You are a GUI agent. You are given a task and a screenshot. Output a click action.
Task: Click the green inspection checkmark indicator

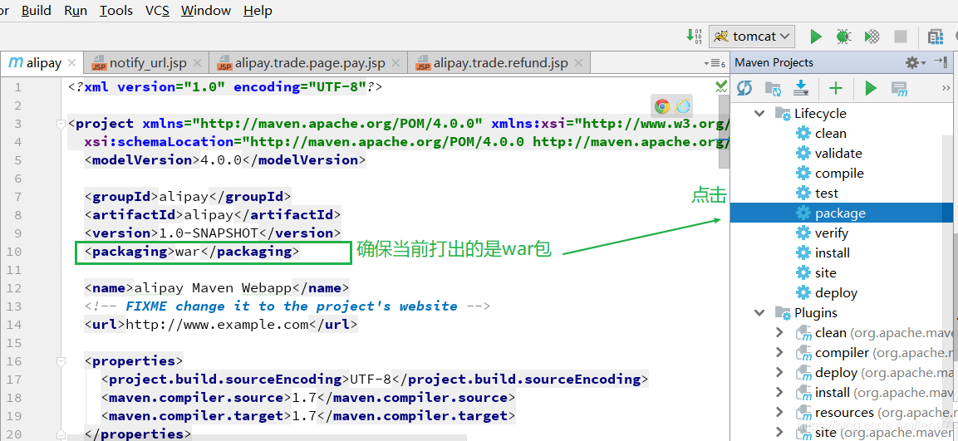click(x=721, y=86)
